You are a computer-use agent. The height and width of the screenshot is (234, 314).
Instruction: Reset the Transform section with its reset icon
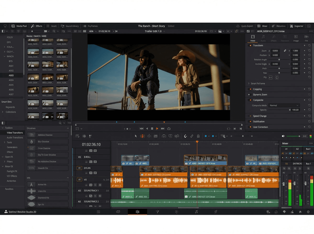pos(310,45)
